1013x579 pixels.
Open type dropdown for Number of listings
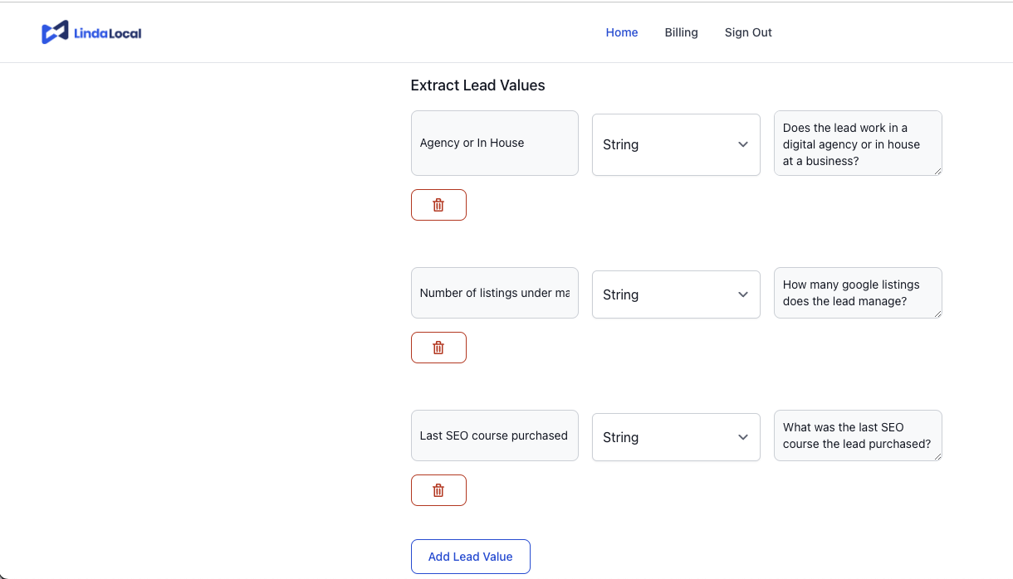coord(676,294)
